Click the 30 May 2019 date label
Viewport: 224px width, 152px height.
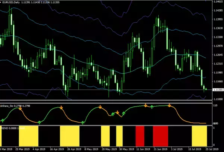(127, 149)
